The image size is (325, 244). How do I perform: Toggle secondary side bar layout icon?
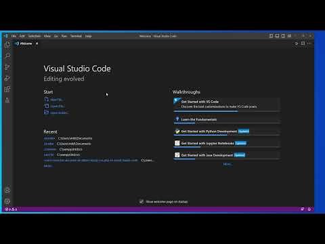[283, 36]
